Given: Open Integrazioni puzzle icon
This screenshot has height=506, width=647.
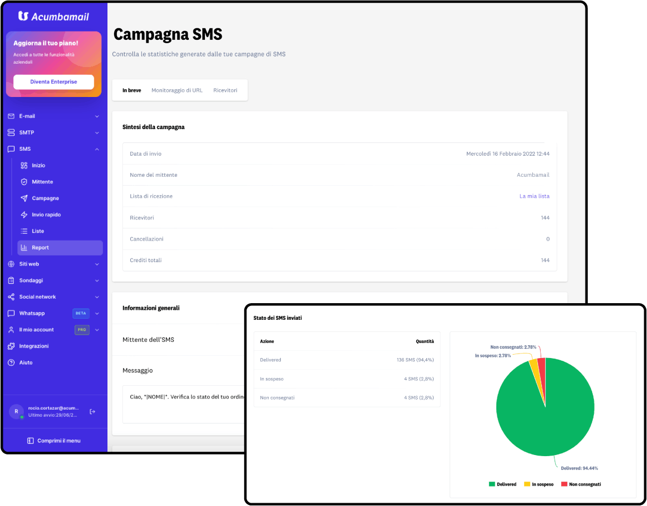Looking at the screenshot, I should (11, 346).
